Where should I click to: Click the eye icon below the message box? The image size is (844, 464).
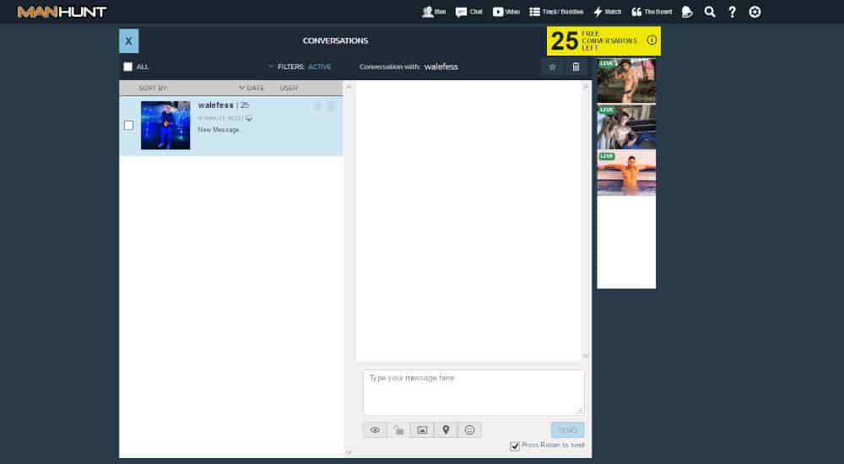pos(376,430)
